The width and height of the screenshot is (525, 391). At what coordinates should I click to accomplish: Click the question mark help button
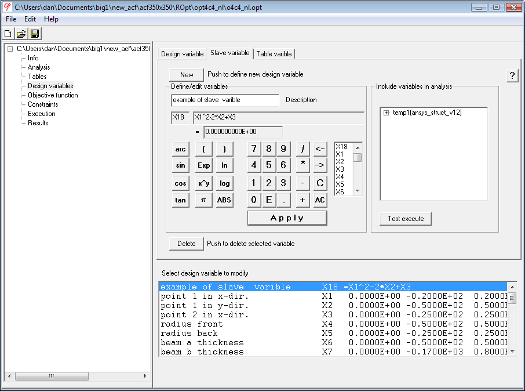tap(512, 76)
